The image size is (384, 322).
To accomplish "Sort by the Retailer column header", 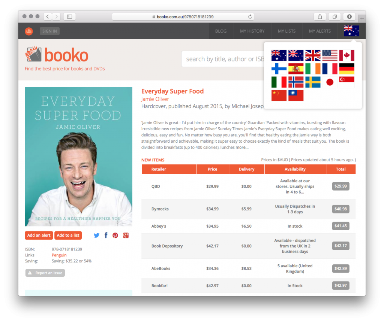I will tap(169, 169).
